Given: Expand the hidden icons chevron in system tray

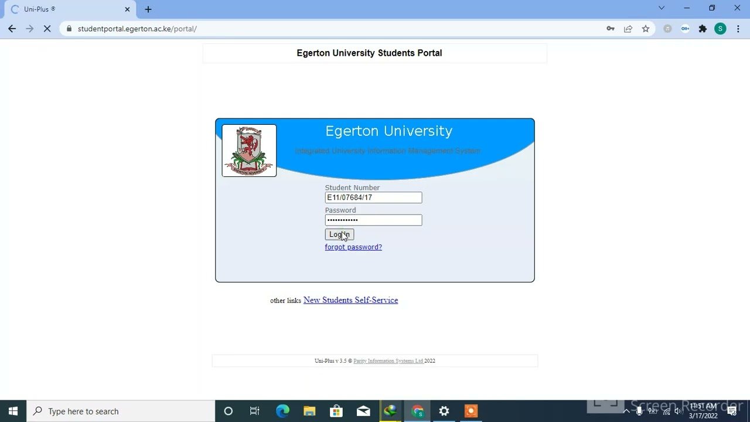Looking at the screenshot, I should coord(626,411).
